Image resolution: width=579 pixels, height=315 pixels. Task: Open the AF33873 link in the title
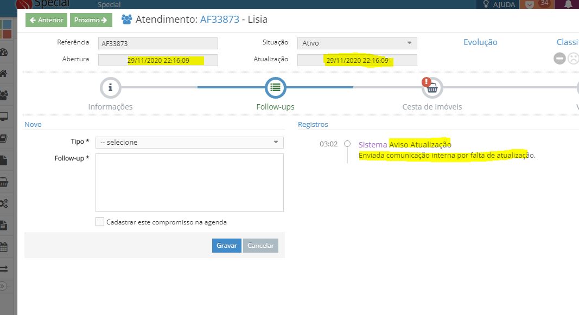[220, 20]
